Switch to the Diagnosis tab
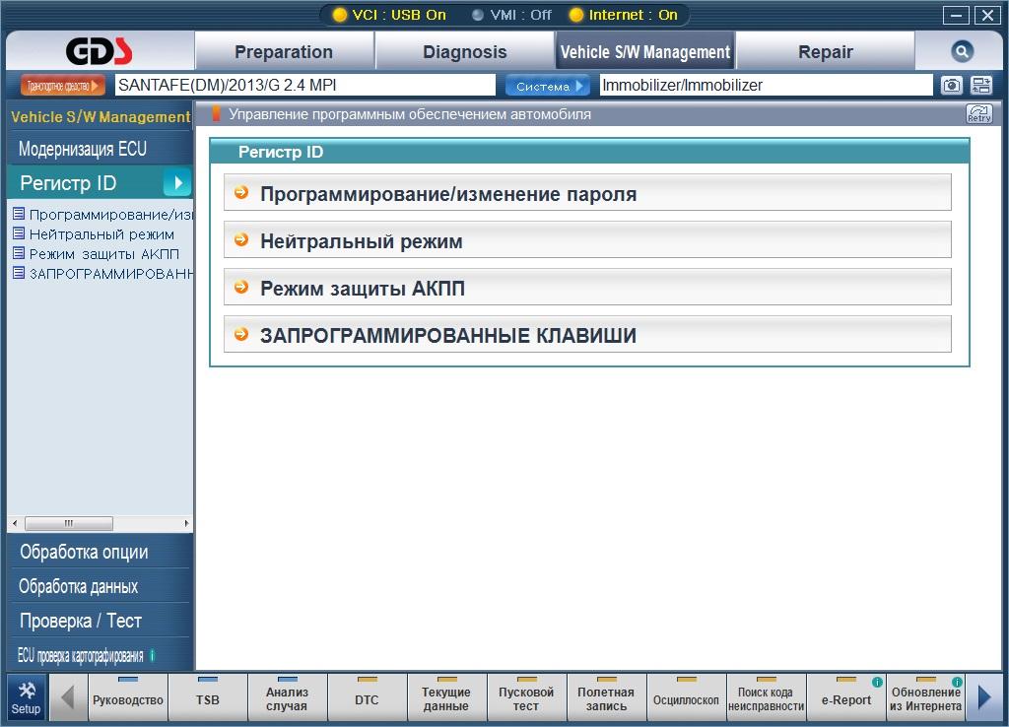Screen dimensions: 1009x727 465,51
